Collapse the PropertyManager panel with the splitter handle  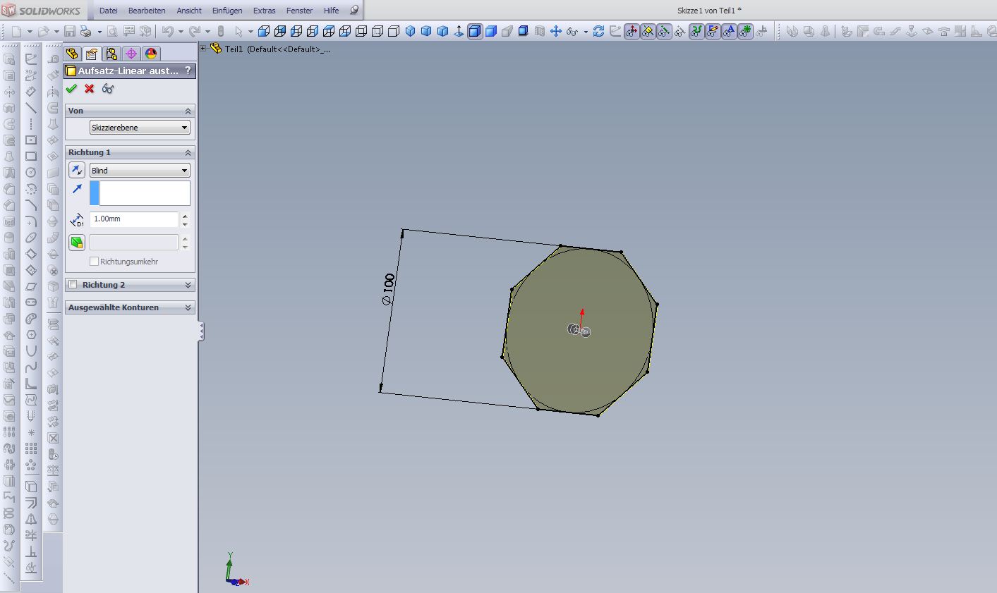click(201, 331)
